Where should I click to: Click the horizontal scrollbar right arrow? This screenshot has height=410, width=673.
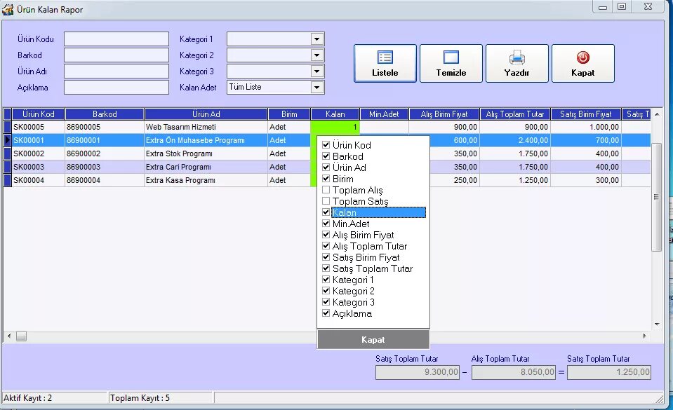click(x=644, y=336)
